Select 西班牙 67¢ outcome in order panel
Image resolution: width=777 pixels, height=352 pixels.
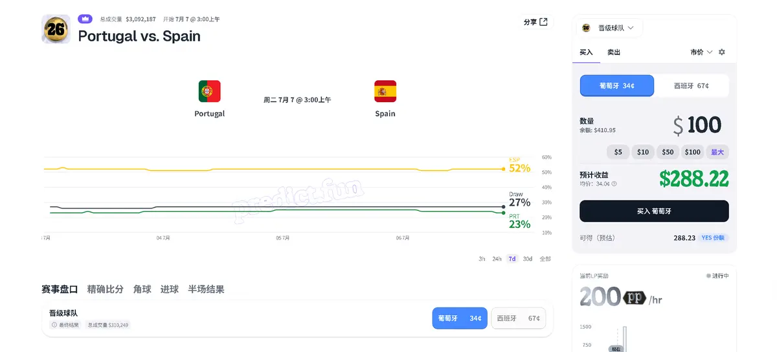click(692, 85)
